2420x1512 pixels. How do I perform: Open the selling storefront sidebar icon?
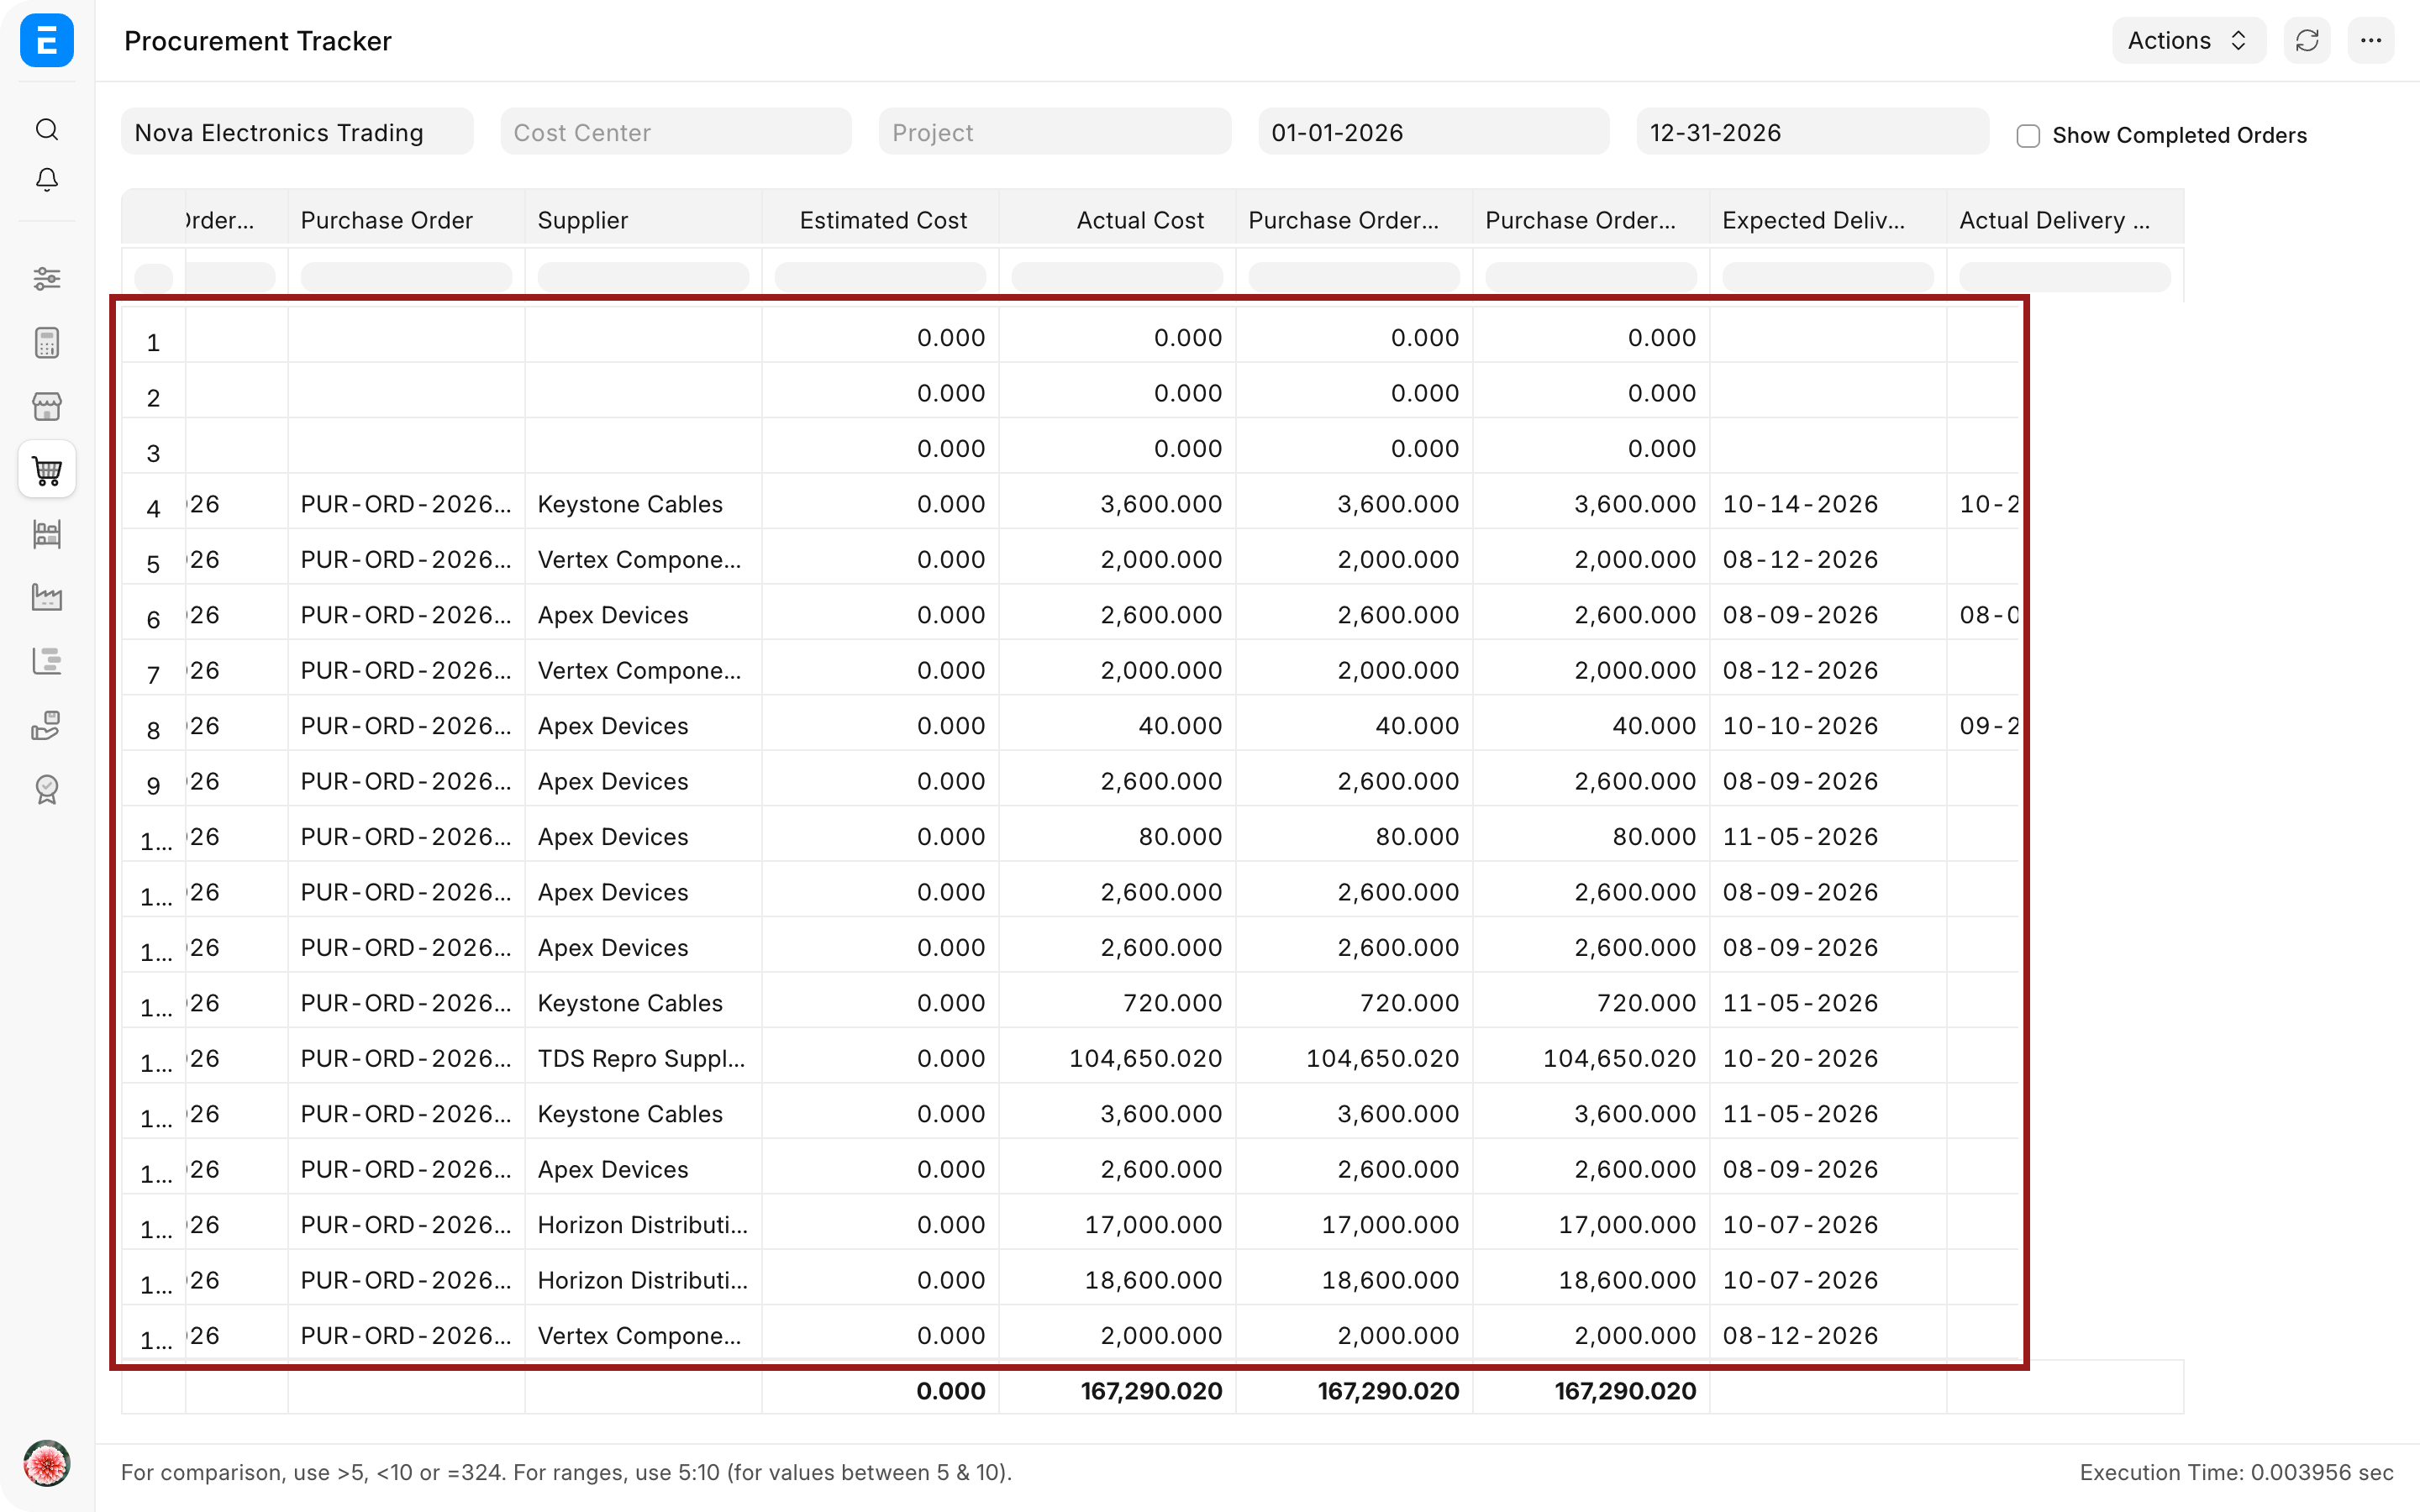[x=47, y=406]
